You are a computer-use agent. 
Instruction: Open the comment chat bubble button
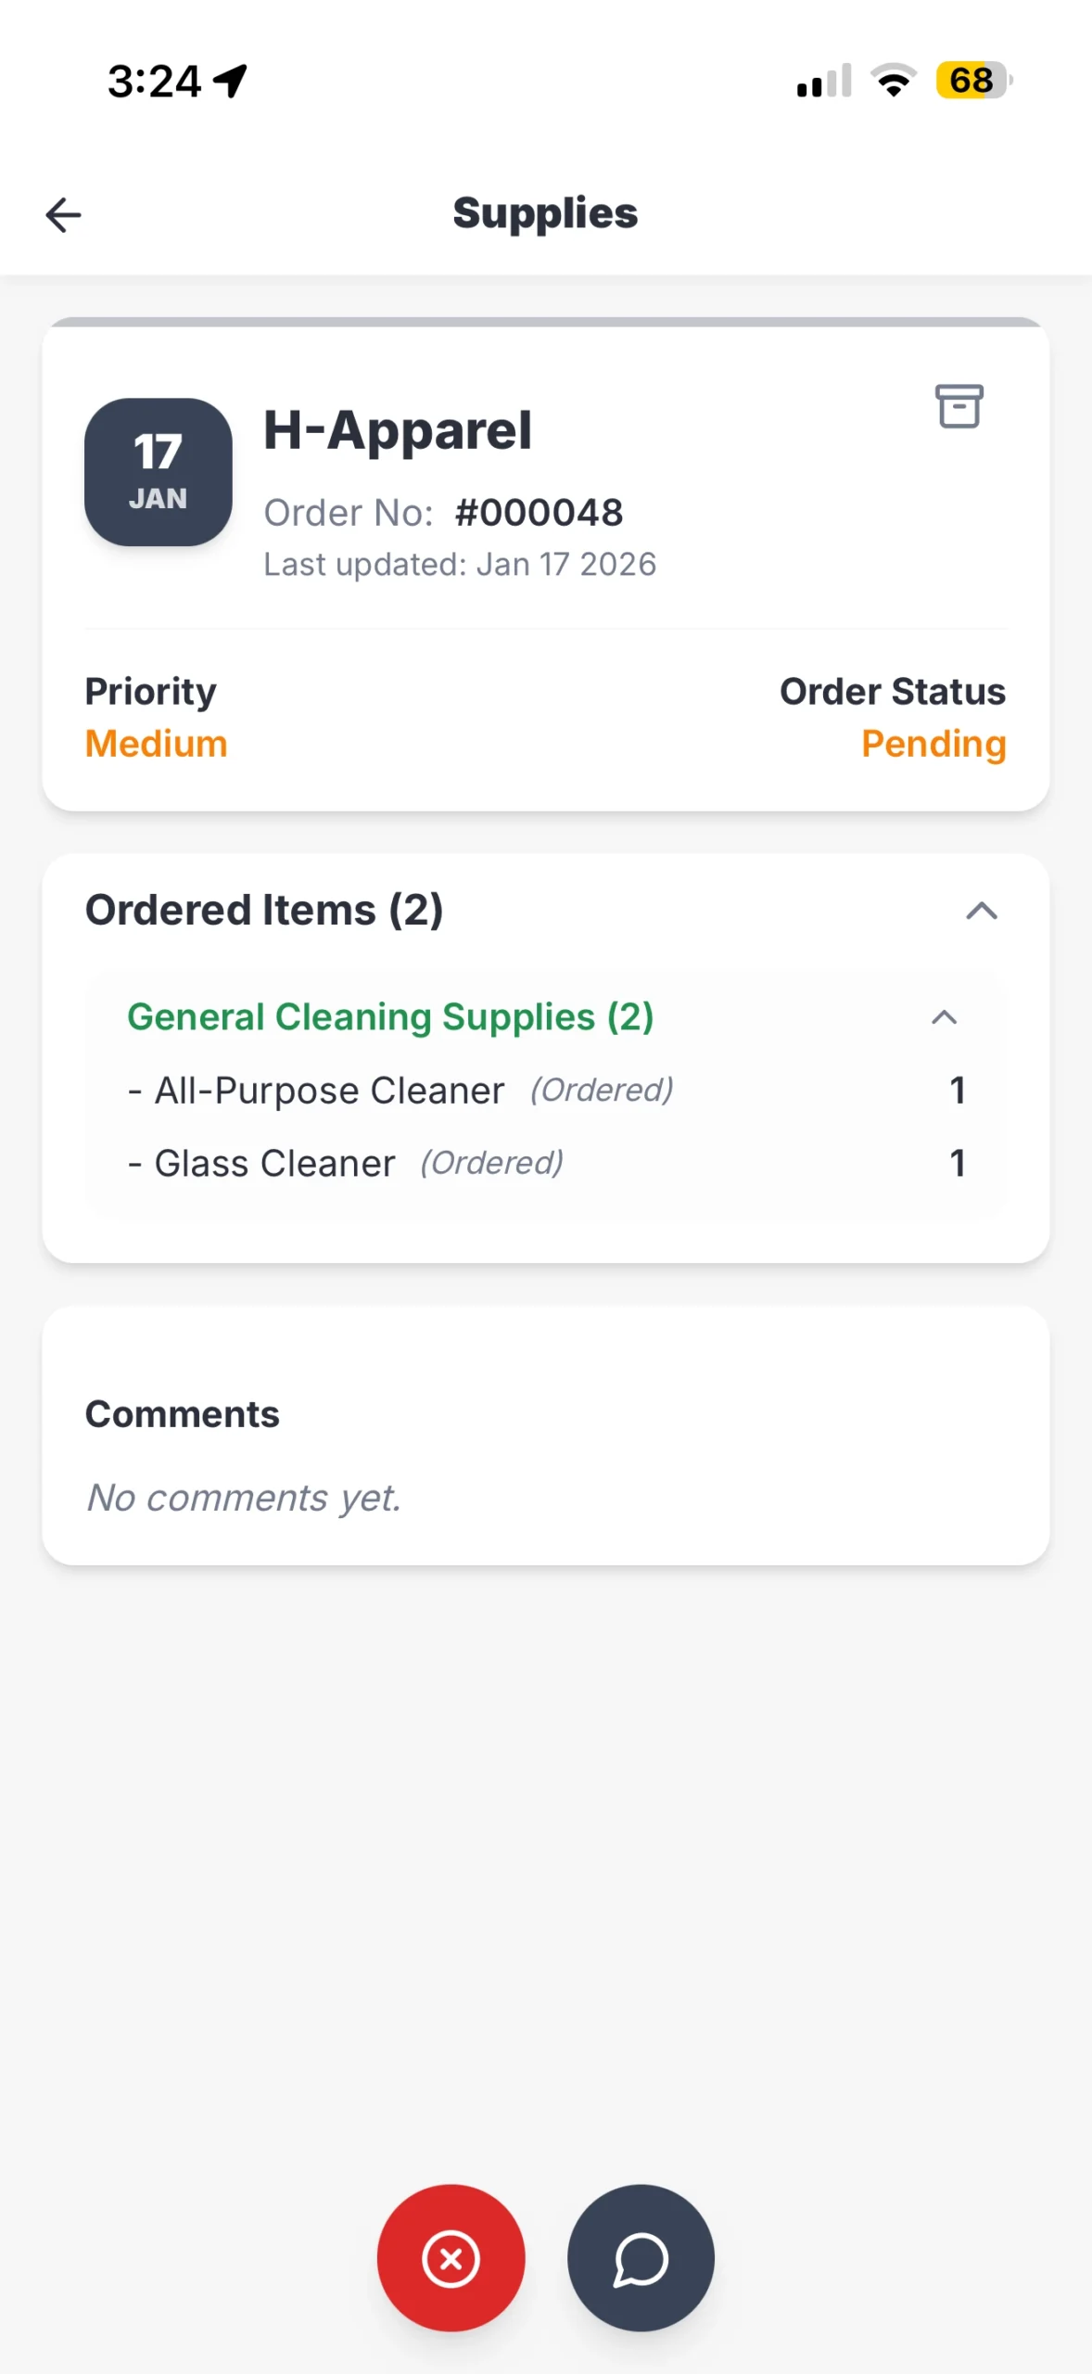click(641, 2257)
